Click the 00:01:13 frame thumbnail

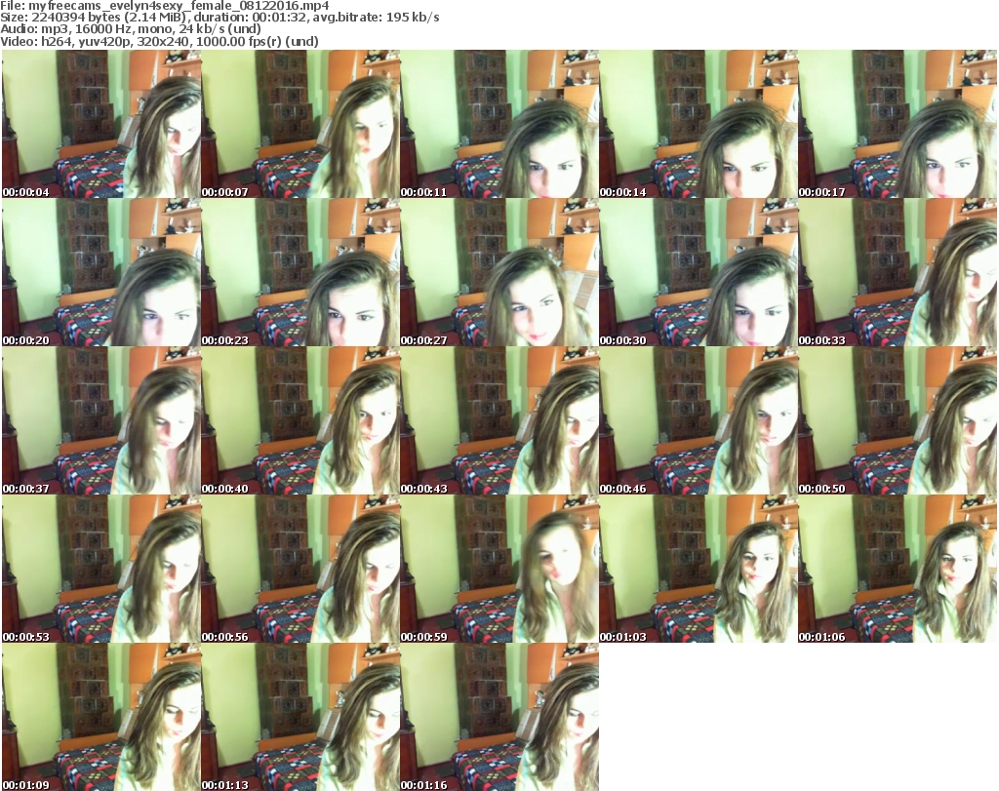[300, 717]
